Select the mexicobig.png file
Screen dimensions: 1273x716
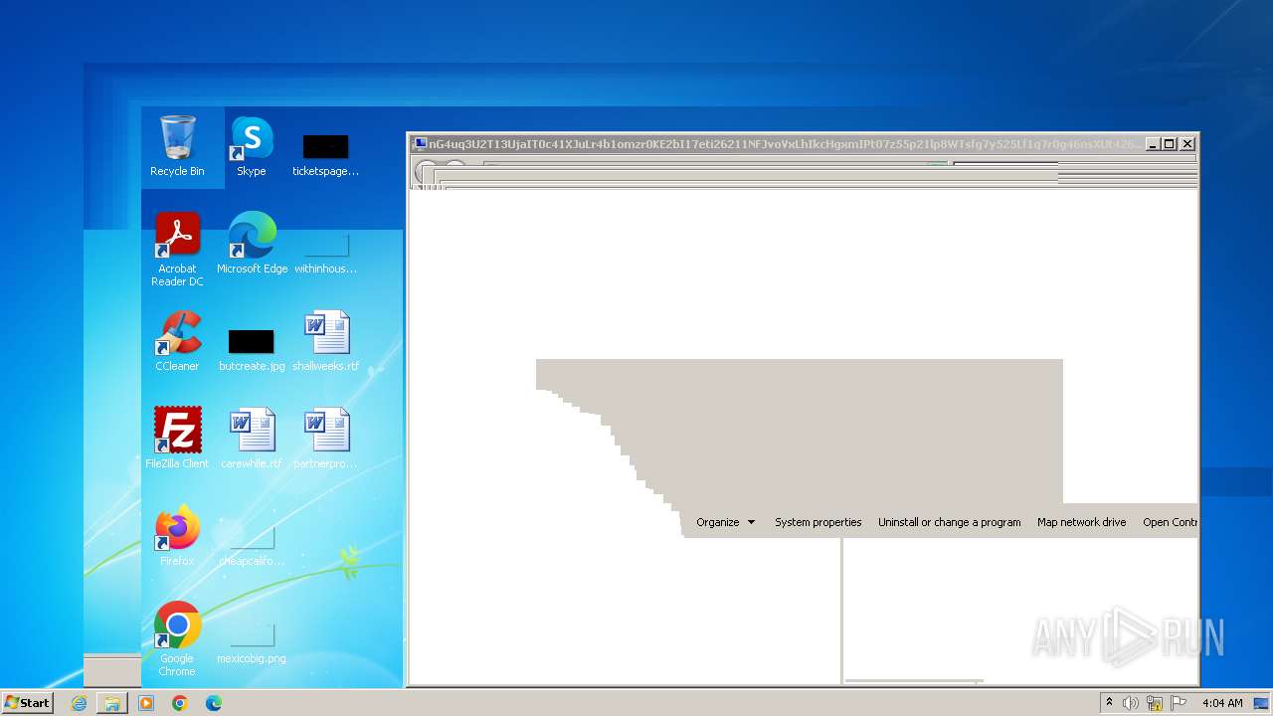coord(252,642)
